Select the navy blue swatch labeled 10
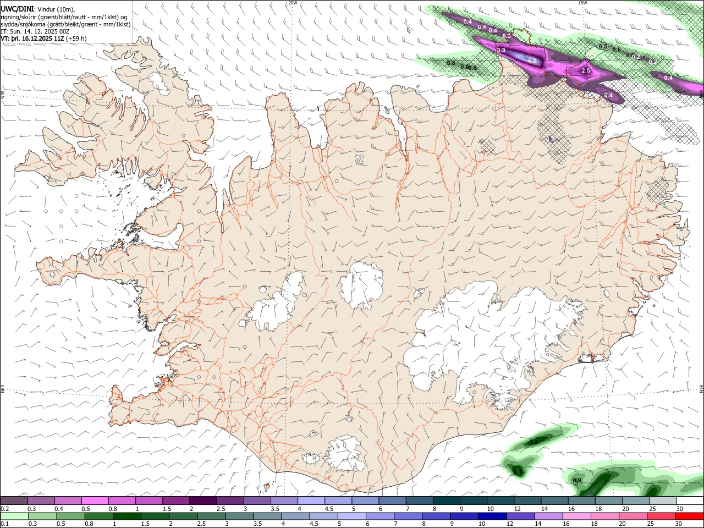 [x=492, y=516]
